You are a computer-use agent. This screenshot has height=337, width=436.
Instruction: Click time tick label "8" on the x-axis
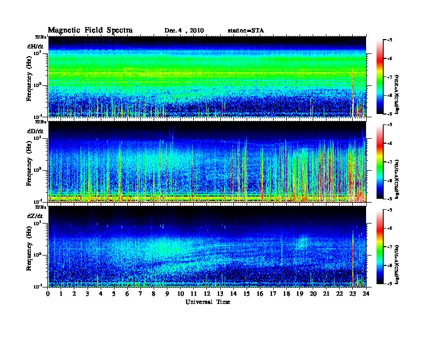pyautogui.click(x=154, y=293)
